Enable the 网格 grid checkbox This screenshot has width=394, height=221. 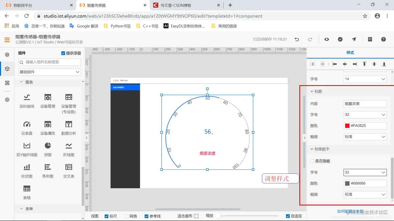[126, 216]
